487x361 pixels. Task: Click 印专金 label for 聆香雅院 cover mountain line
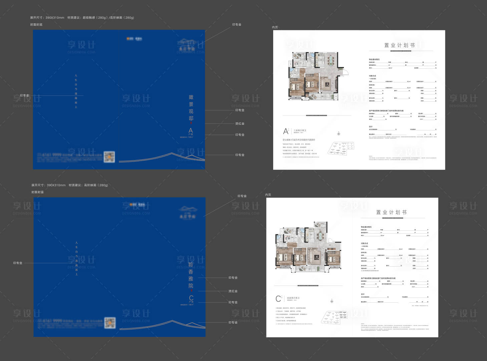tap(233, 323)
